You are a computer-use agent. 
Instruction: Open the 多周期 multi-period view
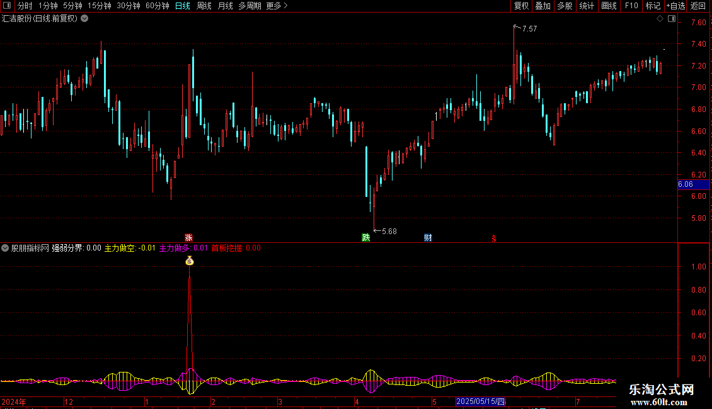tap(250, 6)
